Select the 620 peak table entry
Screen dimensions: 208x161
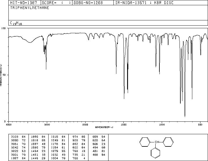click(x=99, y=140)
